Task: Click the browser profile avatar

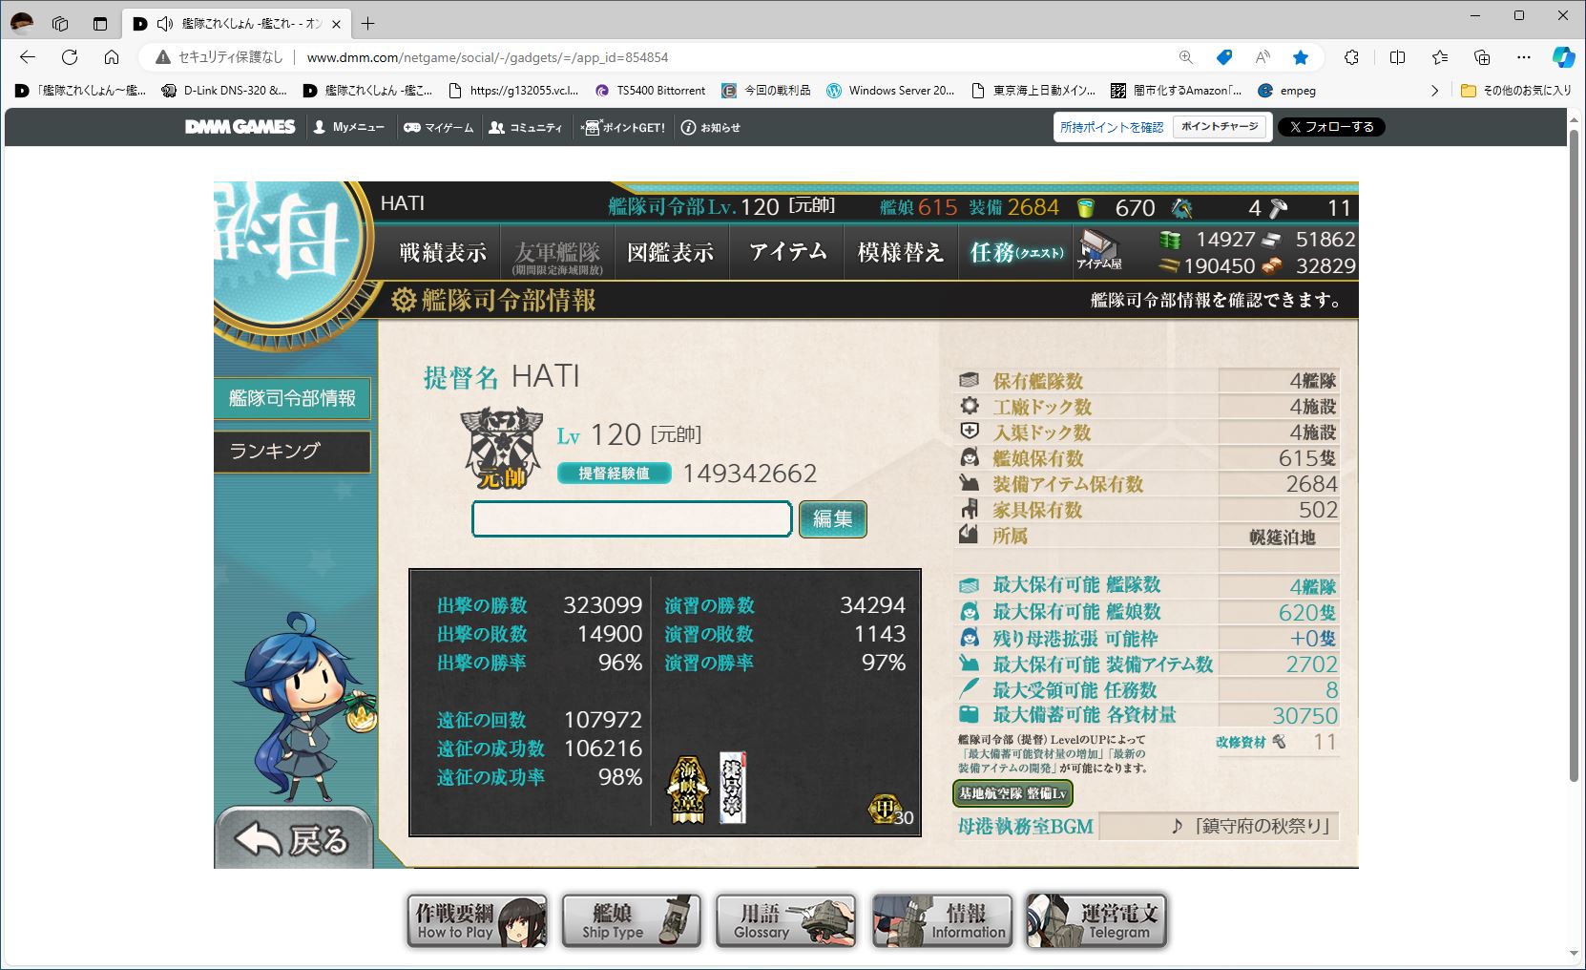Action: coord(21,23)
